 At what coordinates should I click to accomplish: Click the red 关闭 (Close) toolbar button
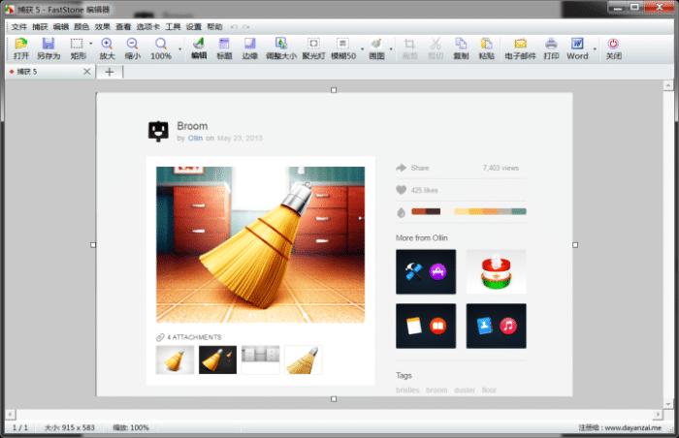pyautogui.click(x=613, y=48)
